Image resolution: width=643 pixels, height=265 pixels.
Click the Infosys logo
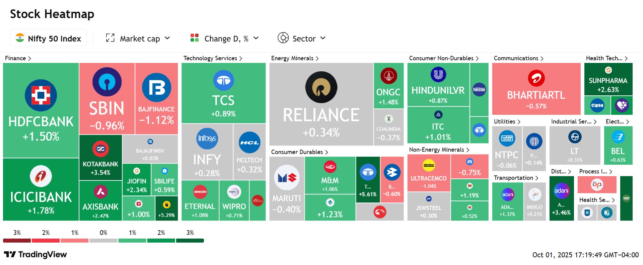(x=207, y=139)
